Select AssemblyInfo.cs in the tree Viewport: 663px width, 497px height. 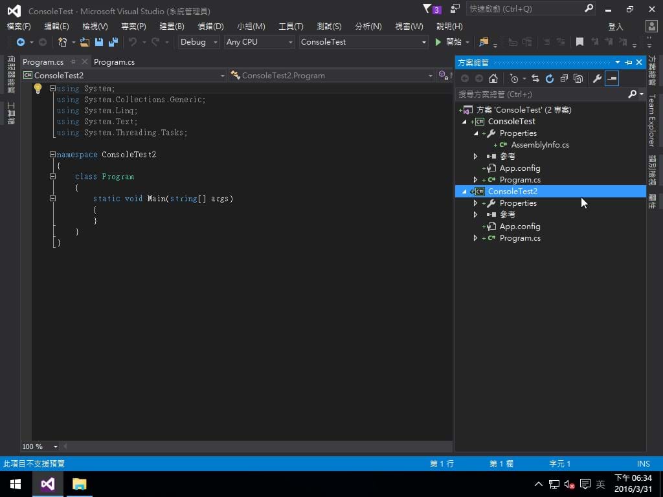(x=540, y=145)
